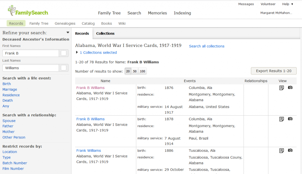Switch to the Genealogies tab
The width and height of the screenshot is (302, 174).
[x=65, y=23]
